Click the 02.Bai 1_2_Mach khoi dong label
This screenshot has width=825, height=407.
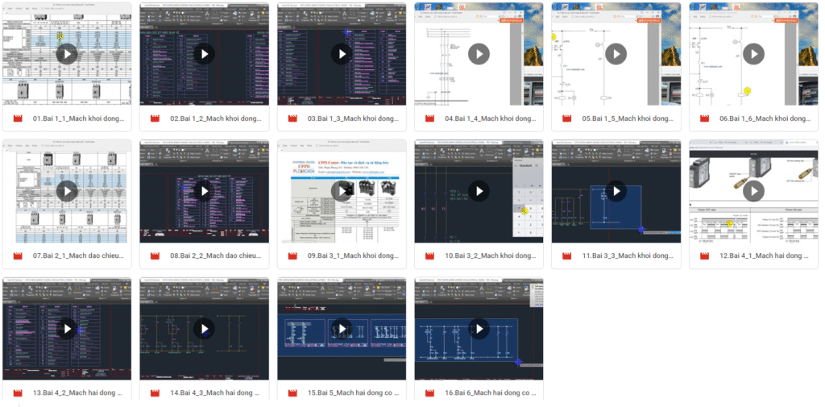coord(215,118)
